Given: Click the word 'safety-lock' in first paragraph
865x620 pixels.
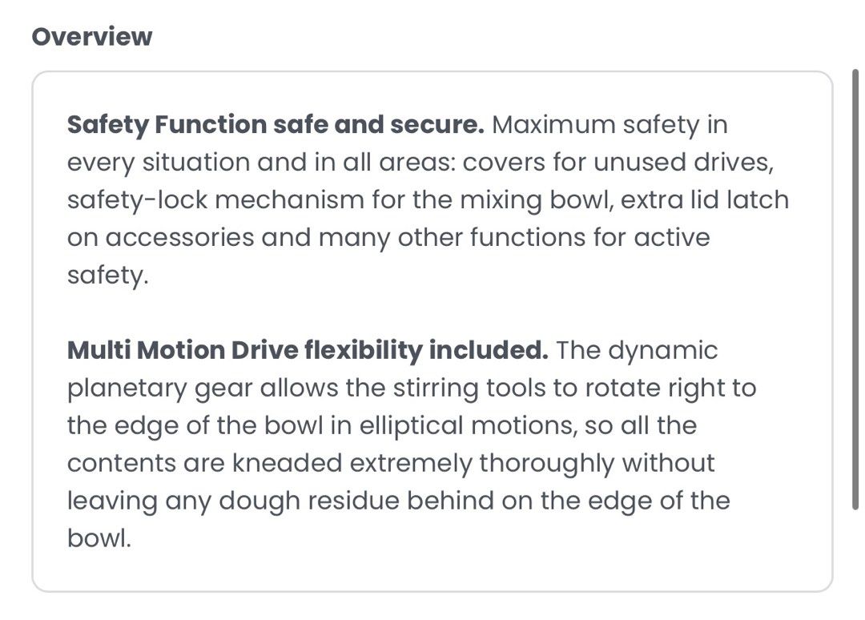Looking at the screenshot, I should click(x=137, y=199).
